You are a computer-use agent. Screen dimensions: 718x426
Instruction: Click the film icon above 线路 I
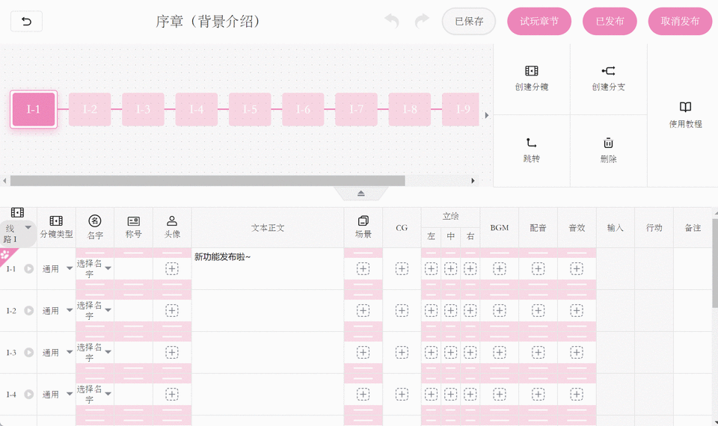click(x=17, y=212)
